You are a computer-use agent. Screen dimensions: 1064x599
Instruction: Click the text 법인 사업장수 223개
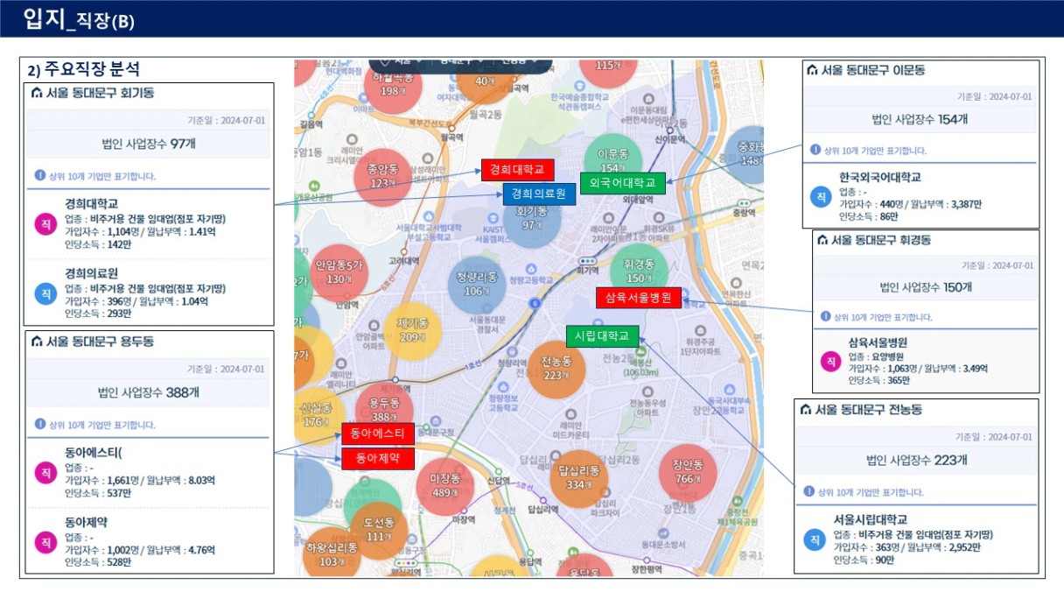[x=917, y=460]
